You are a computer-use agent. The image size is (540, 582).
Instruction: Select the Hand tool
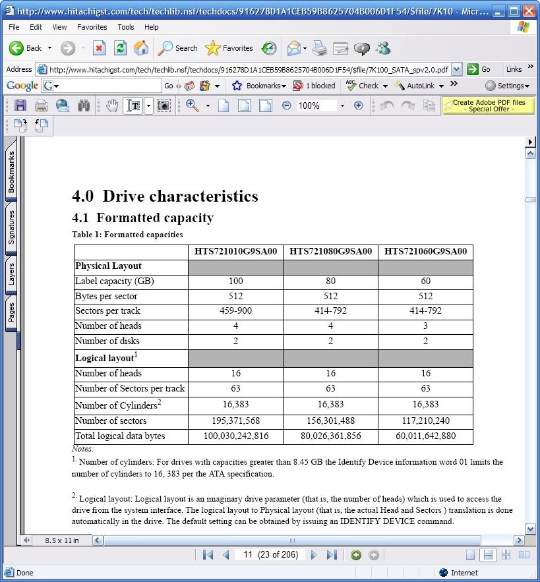112,105
